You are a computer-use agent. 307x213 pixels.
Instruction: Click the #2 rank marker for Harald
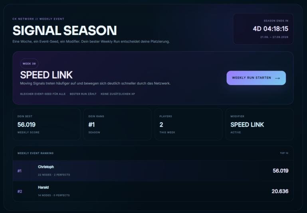click(20, 191)
